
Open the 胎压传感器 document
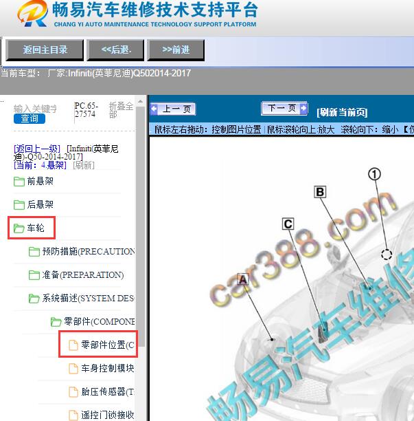click(108, 391)
